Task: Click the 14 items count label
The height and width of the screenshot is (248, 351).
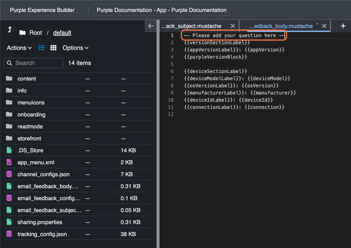Action: click(x=80, y=63)
